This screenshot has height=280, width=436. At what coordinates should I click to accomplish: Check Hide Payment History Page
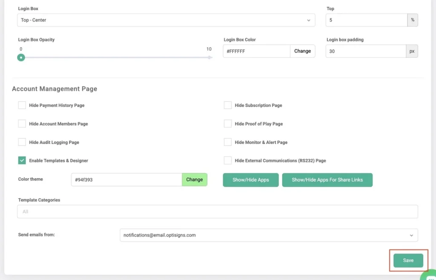(x=22, y=105)
